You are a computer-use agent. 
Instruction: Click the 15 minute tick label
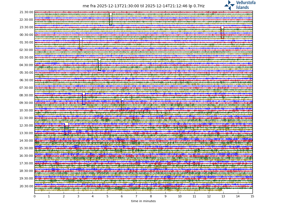coord(253,197)
